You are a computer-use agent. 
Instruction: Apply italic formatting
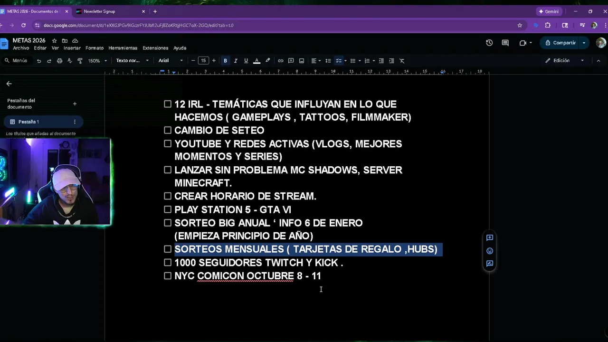236,61
